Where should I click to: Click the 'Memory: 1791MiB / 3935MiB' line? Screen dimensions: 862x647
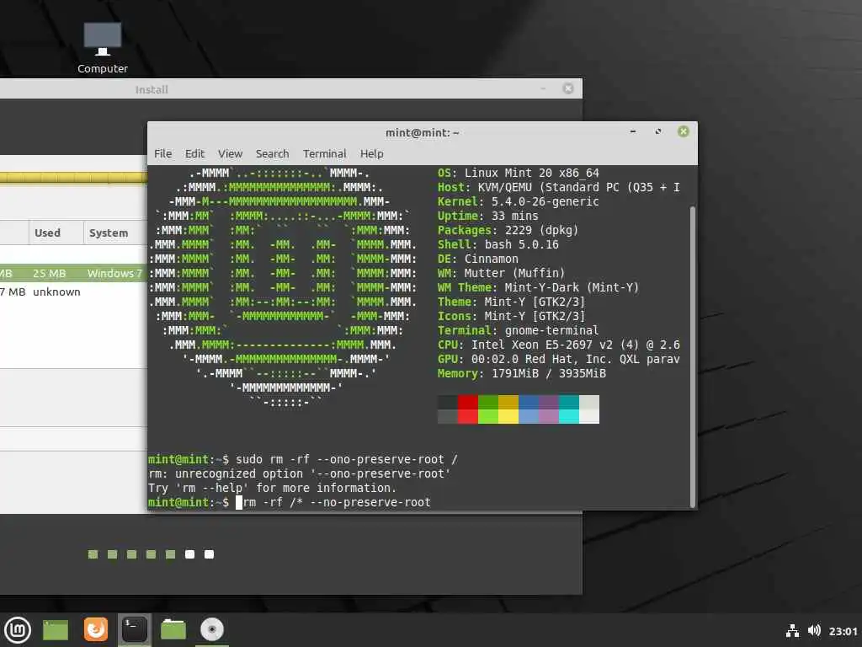522,373
